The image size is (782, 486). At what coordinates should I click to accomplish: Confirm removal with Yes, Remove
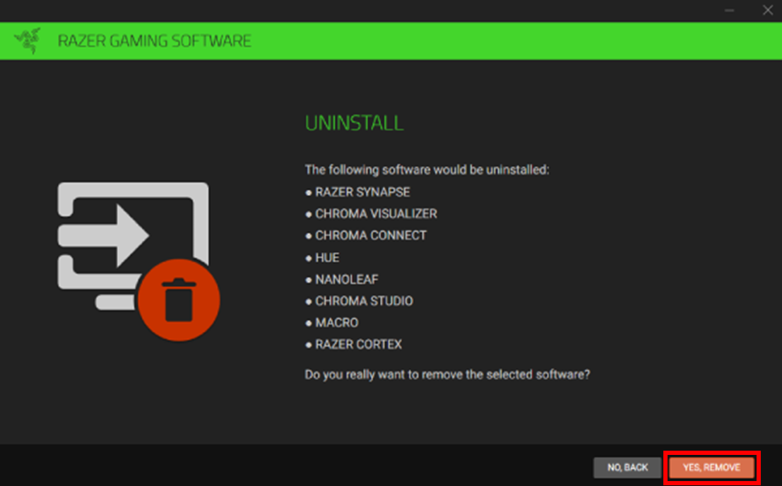coord(711,468)
